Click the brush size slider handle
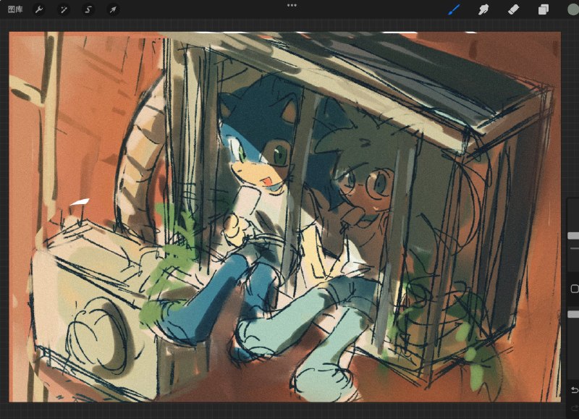This screenshot has height=419, width=579. point(573,235)
